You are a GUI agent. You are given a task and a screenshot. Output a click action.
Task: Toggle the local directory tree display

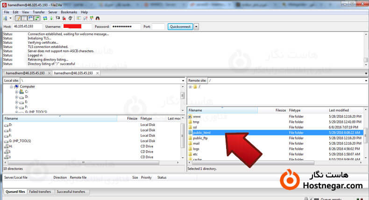(x=24, y=18)
